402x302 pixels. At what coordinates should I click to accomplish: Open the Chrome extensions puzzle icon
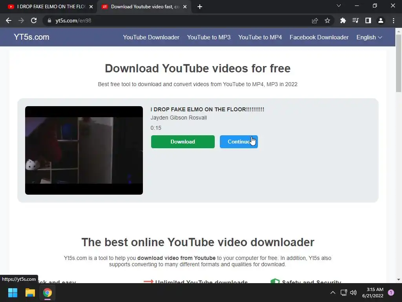click(343, 20)
